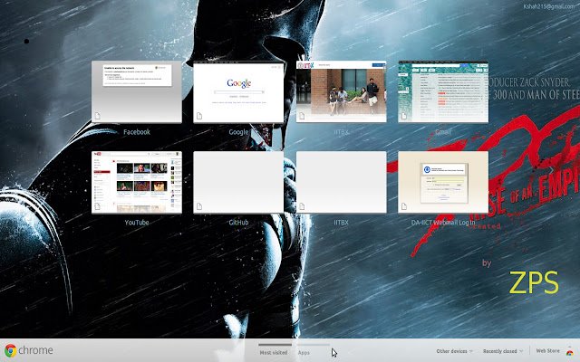Open the blank IITBX thumbnail beside GitHub
580x362 pixels.
pos(341,182)
